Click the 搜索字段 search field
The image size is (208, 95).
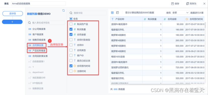(x=87, y=13)
